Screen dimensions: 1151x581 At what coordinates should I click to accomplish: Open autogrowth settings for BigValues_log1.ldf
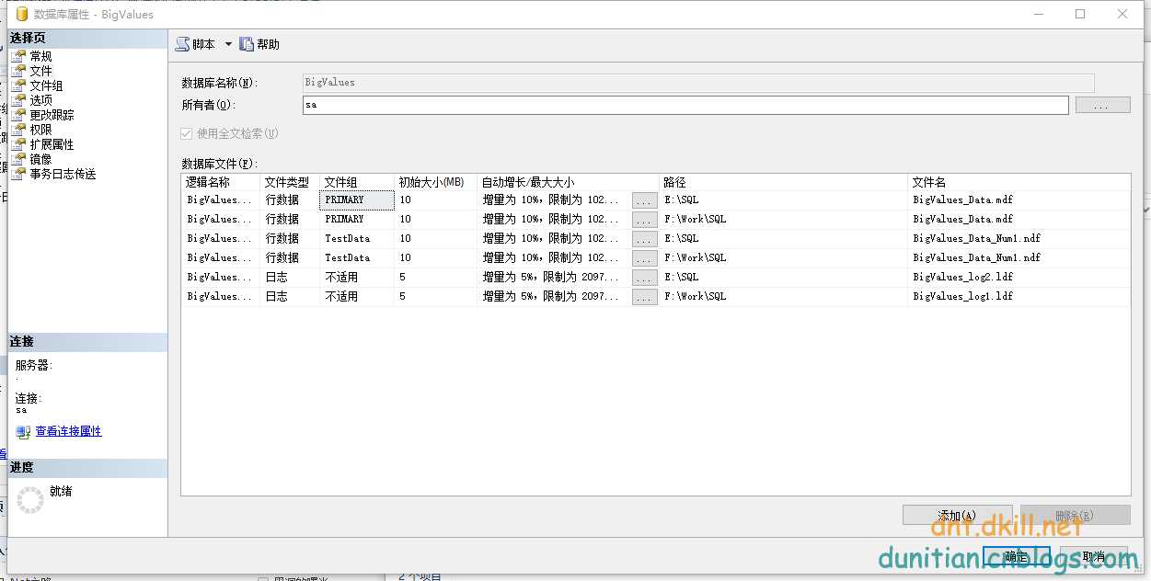point(644,297)
